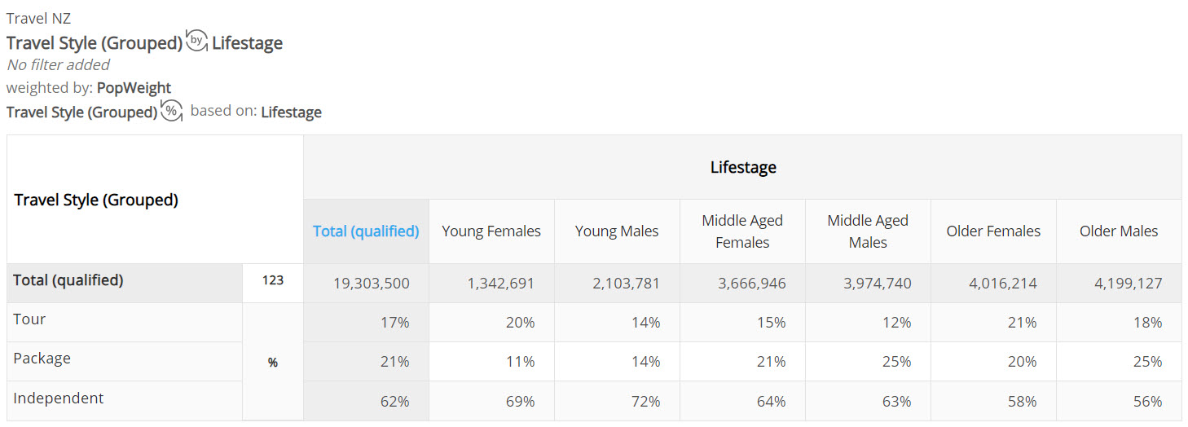Click the Package row label
Image resolution: width=1188 pixels, height=427 pixels.
[42, 359]
